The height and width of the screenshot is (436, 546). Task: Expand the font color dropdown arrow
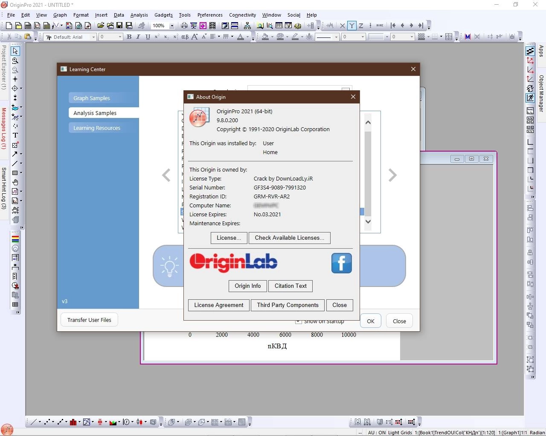(247, 37)
